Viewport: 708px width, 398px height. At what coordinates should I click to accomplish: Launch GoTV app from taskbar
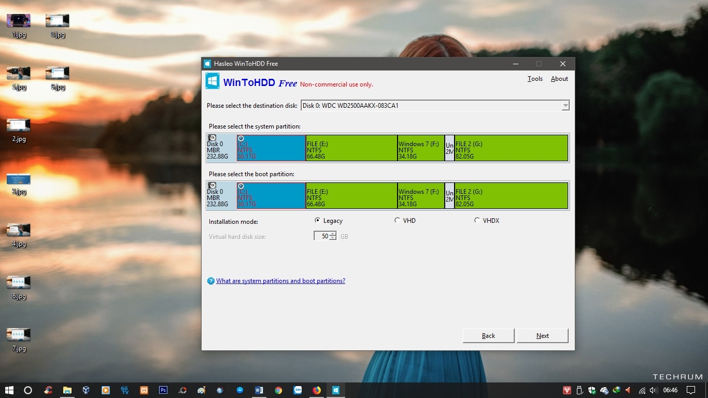[125, 390]
